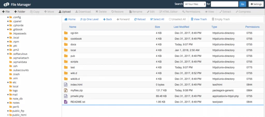Open the HTML Editor tool
Screen dimensions: 265x117
click(x=168, y=12)
